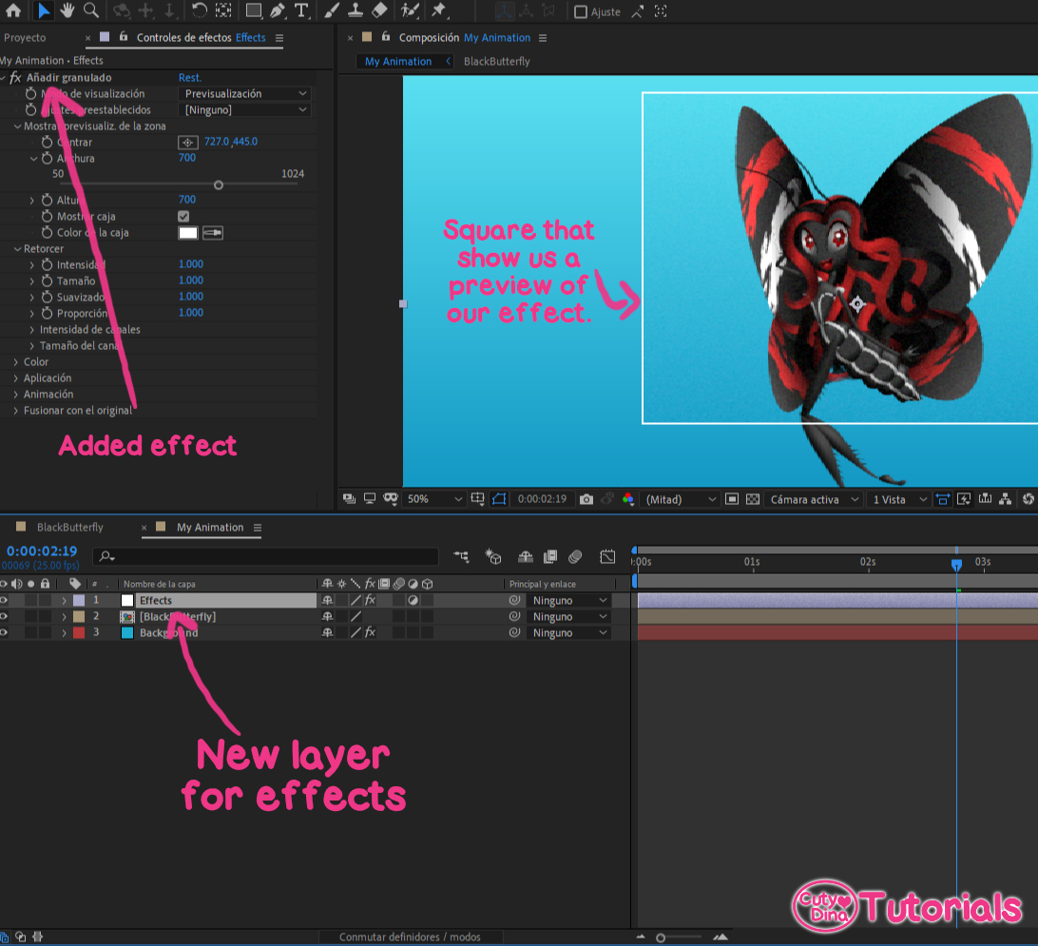The image size is (1038, 946).
Task: Select the Type tool
Action: [x=303, y=11]
